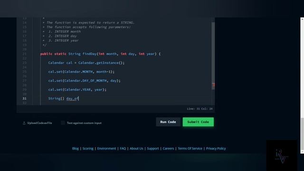Place cursor on line number 31
Screen dimensions: 304x171
(24, 98)
